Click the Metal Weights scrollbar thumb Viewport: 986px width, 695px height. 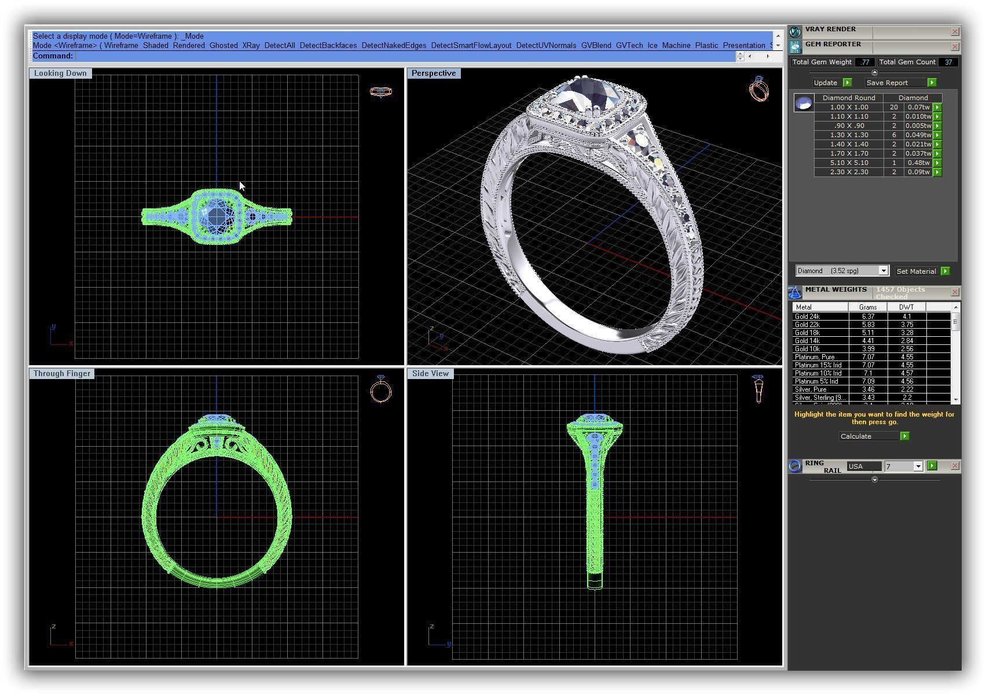955,321
